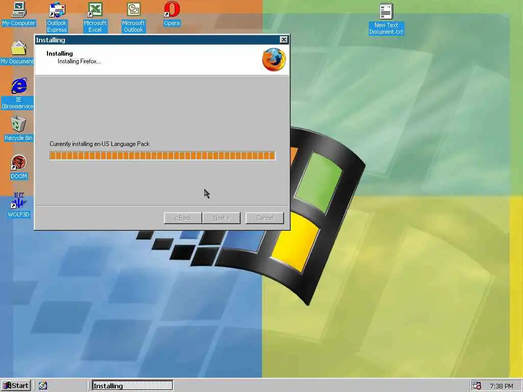Click the orange installation progress bar
This screenshot has height=392, width=523.
pyautogui.click(x=162, y=156)
